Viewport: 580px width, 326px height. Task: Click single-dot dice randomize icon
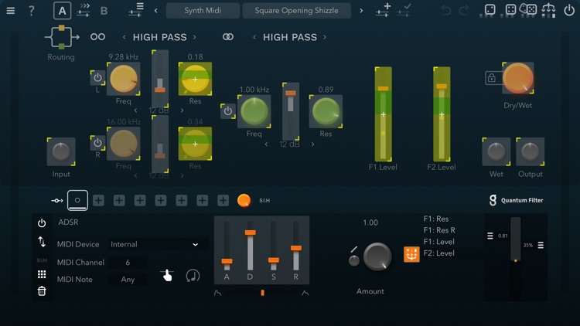pyautogui.click(x=490, y=10)
